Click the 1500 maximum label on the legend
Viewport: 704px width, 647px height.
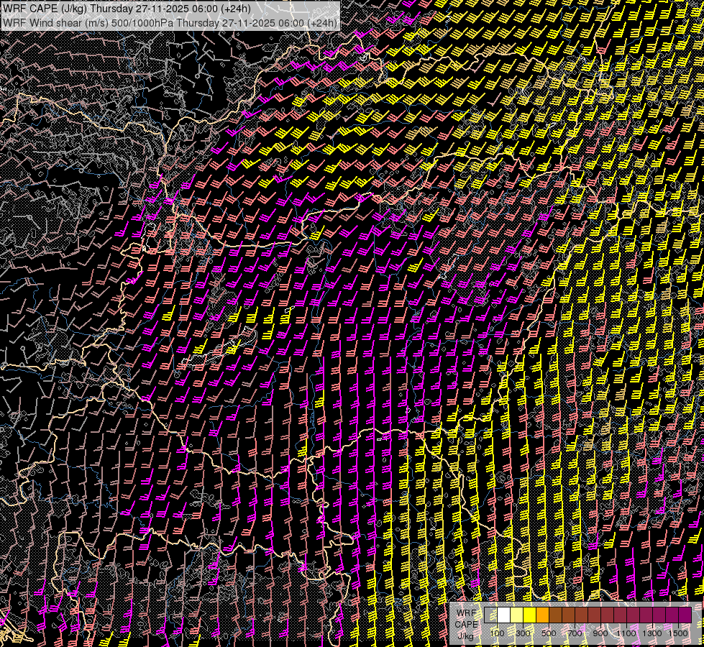point(679,633)
